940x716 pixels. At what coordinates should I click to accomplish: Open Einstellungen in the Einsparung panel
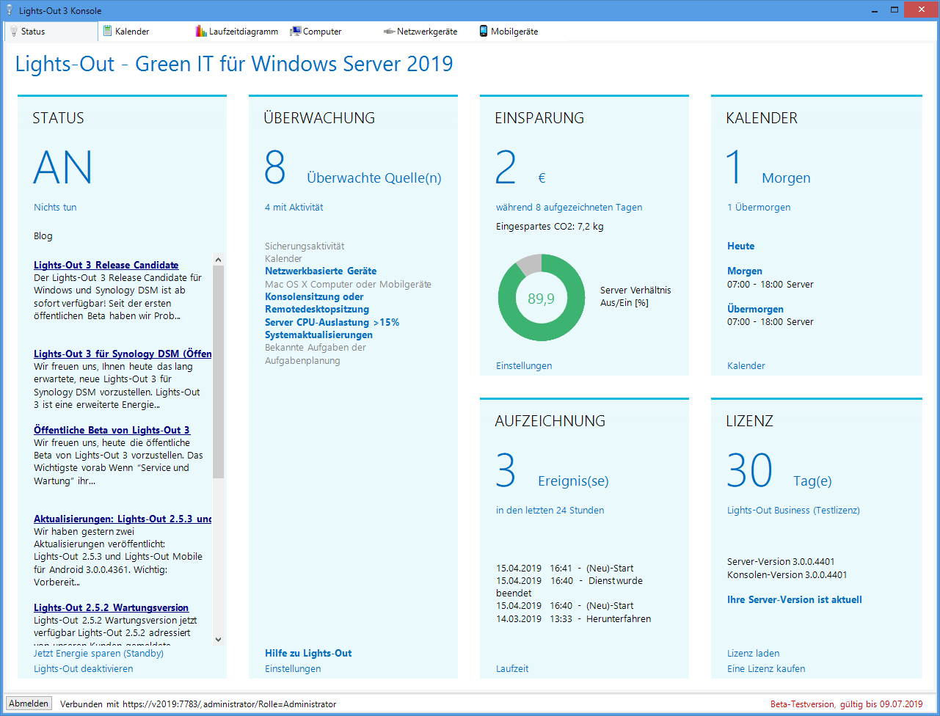(x=524, y=365)
